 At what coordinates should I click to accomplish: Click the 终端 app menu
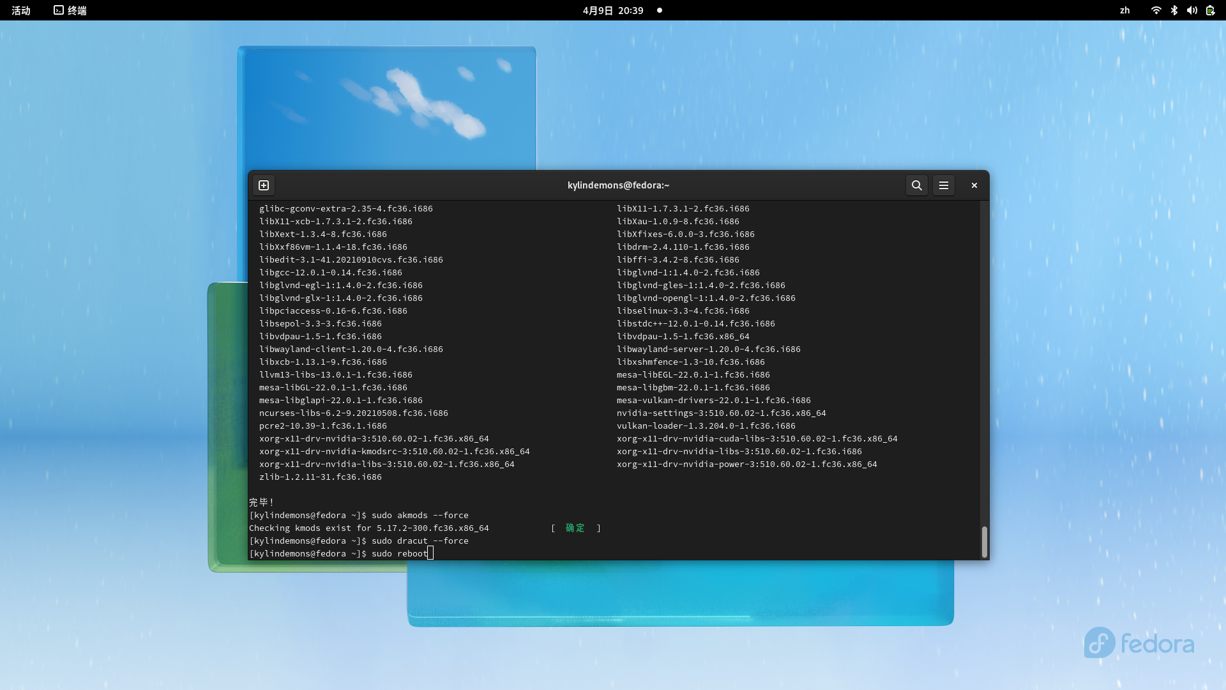click(70, 10)
